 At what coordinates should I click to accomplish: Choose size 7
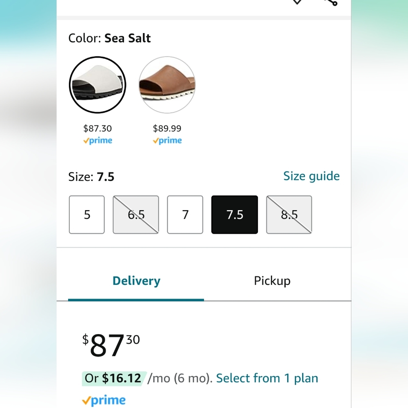[185, 215]
